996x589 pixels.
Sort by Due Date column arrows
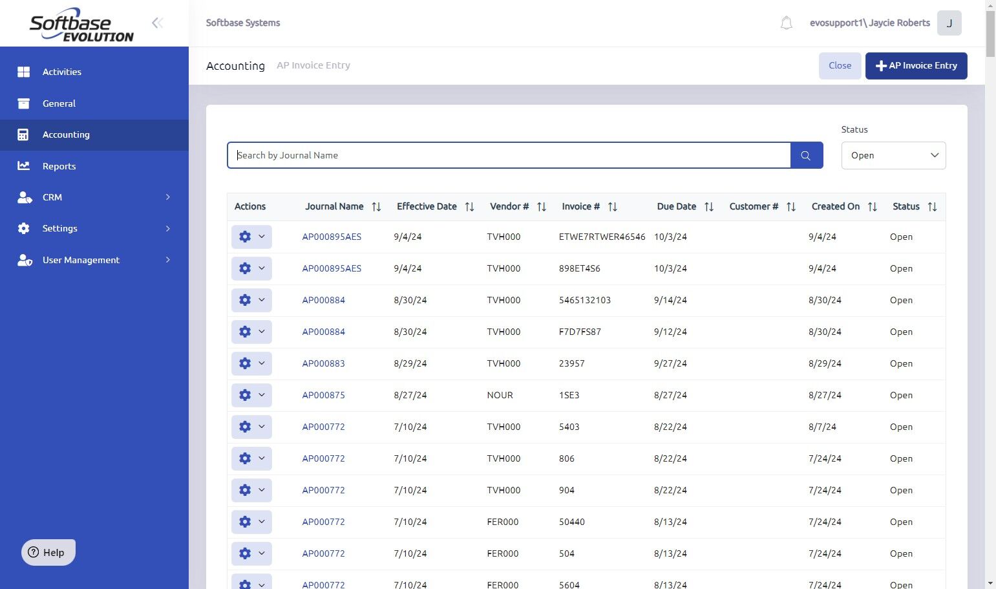[709, 207]
